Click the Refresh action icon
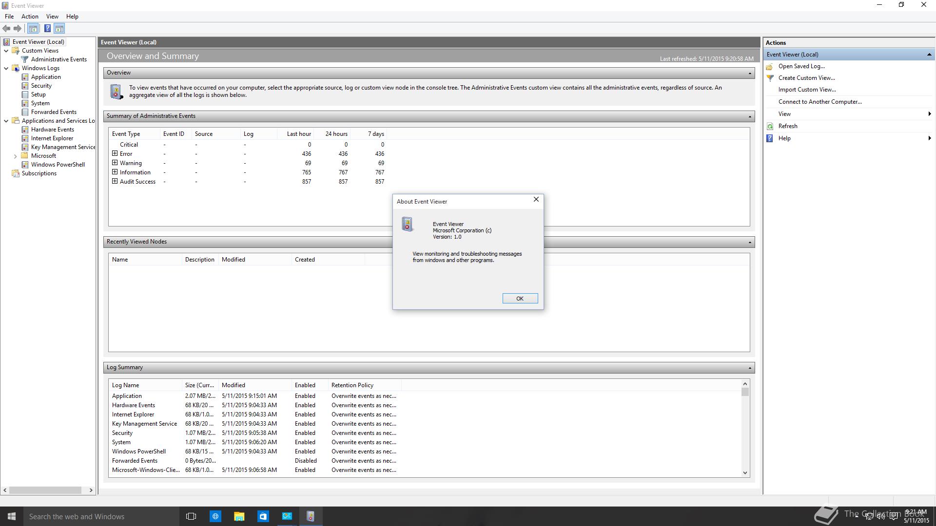Viewport: 936px width, 526px height. [770, 126]
